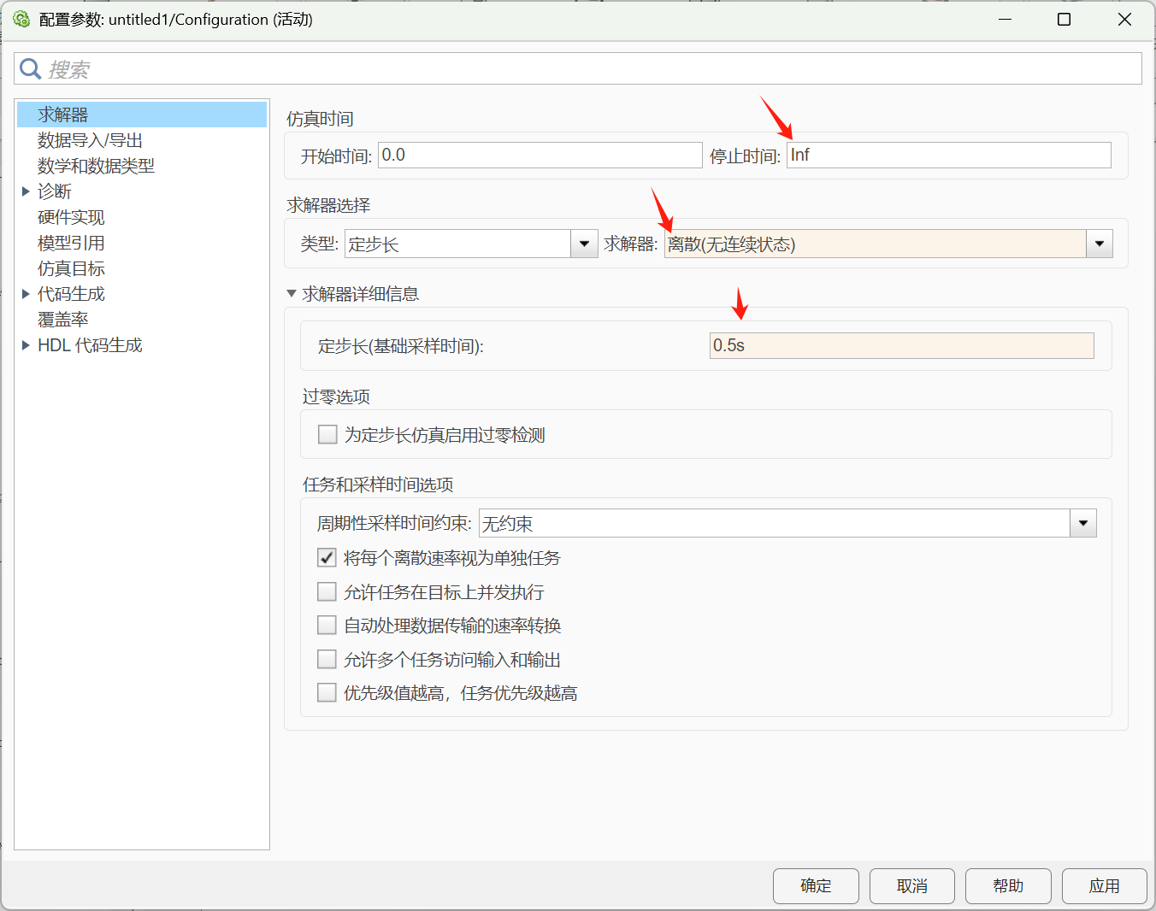Expand the HDL 代码生成 node arrow
The width and height of the screenshot is (1156, 911).
[x=26, y=345]
